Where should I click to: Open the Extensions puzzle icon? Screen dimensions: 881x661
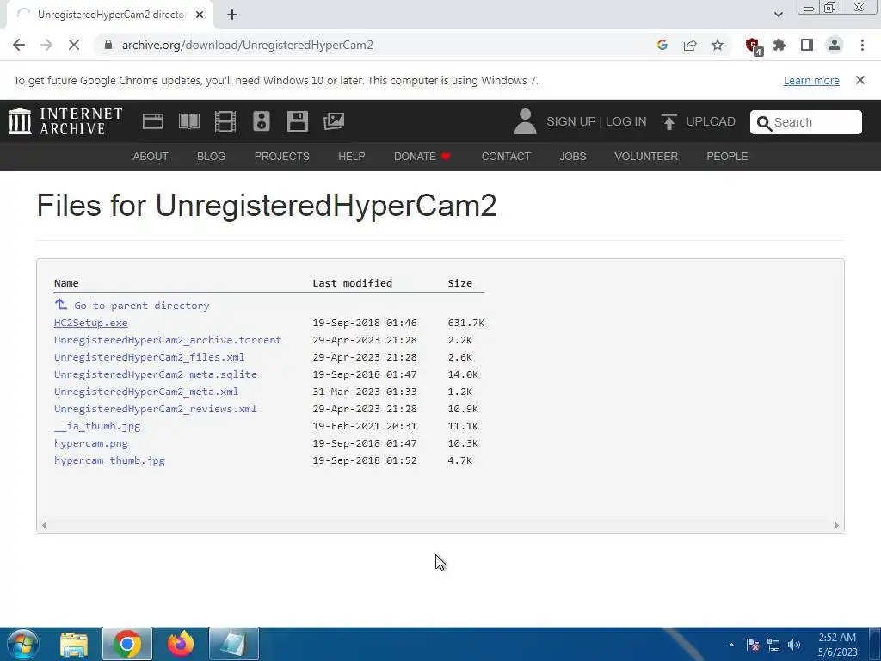(779, 45)
